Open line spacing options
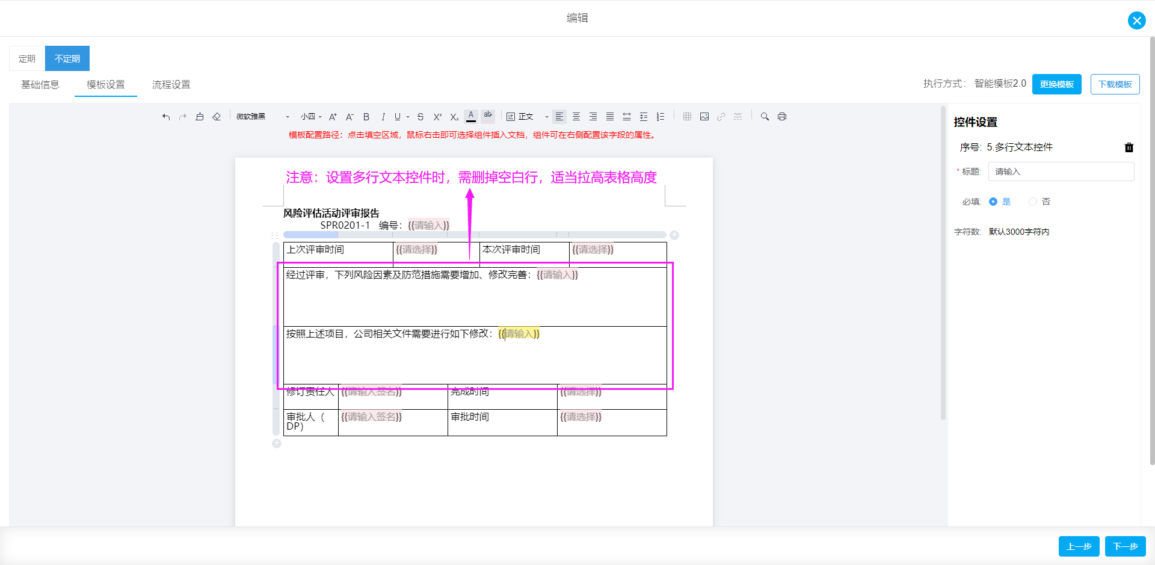The height and width of the screenshot is (565, 1155). coord(644,117)
